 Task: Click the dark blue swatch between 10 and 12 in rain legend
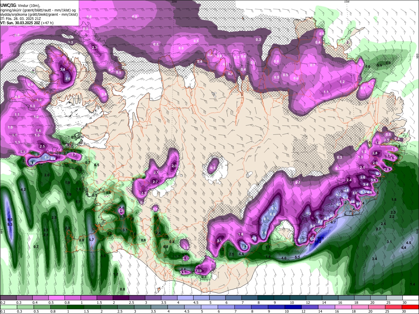(293, 307)
